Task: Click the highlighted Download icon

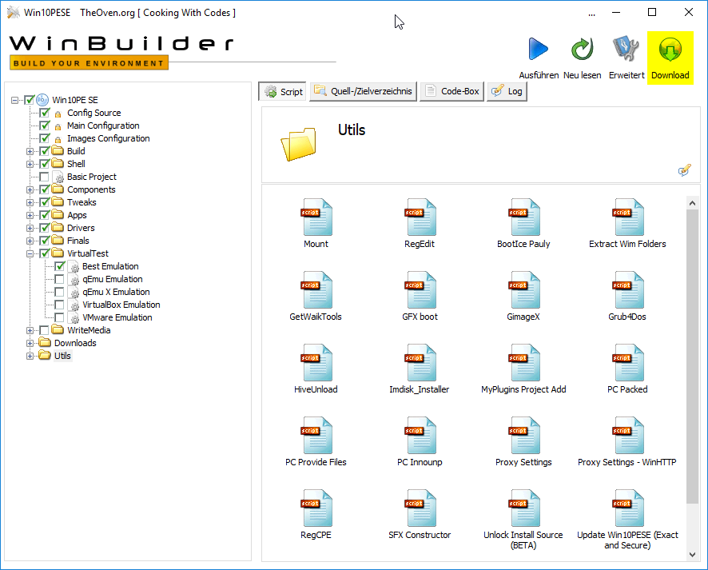Action: [670, 50]
